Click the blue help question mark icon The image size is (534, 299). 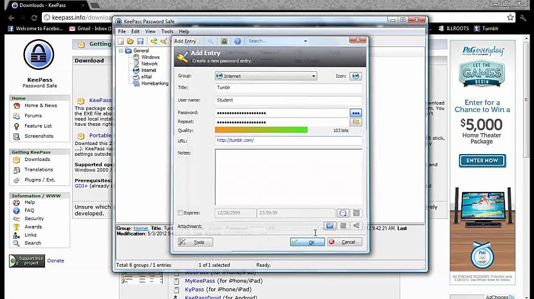(237, 41)
